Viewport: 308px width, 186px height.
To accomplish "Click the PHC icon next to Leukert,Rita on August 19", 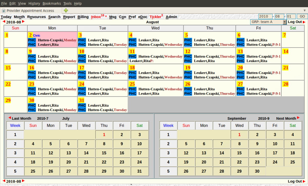I will click(x=188, y=73).
